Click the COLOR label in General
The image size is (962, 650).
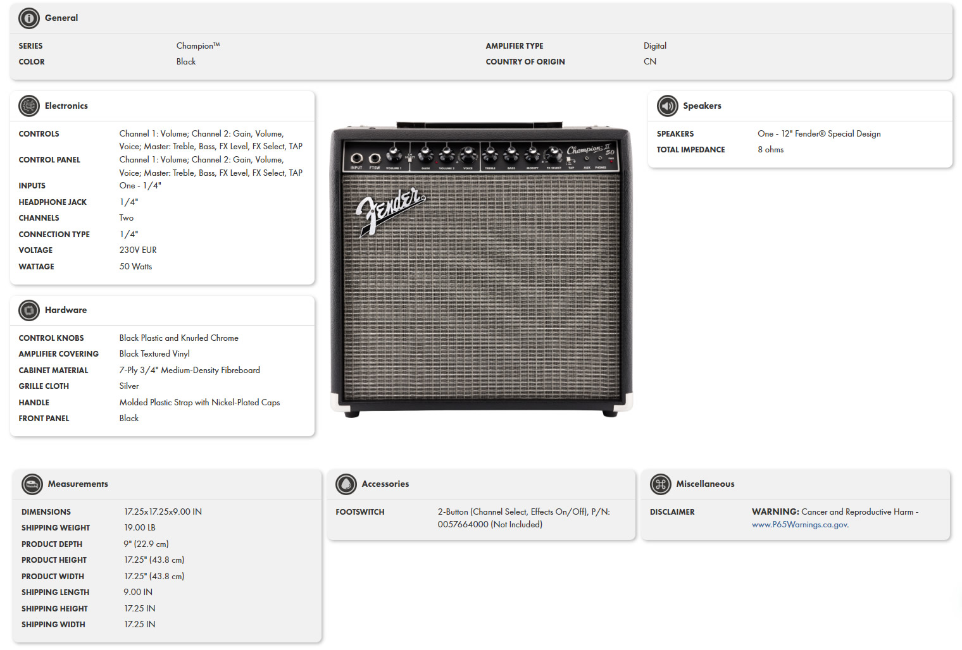pos(32,62)
